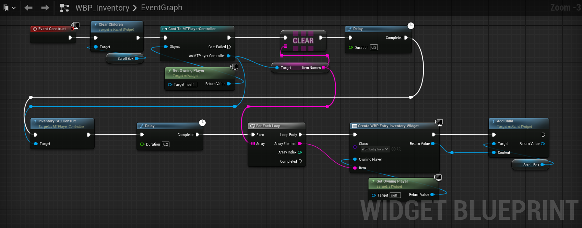Click the clock latent icon on upper Delay

tap(411, 26)
